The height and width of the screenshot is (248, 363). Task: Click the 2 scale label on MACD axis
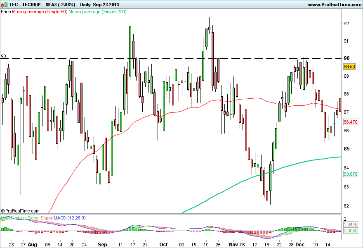[345, 219]
